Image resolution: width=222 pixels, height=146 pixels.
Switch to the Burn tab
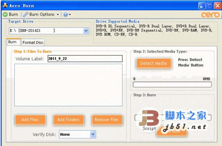point(14,42)
